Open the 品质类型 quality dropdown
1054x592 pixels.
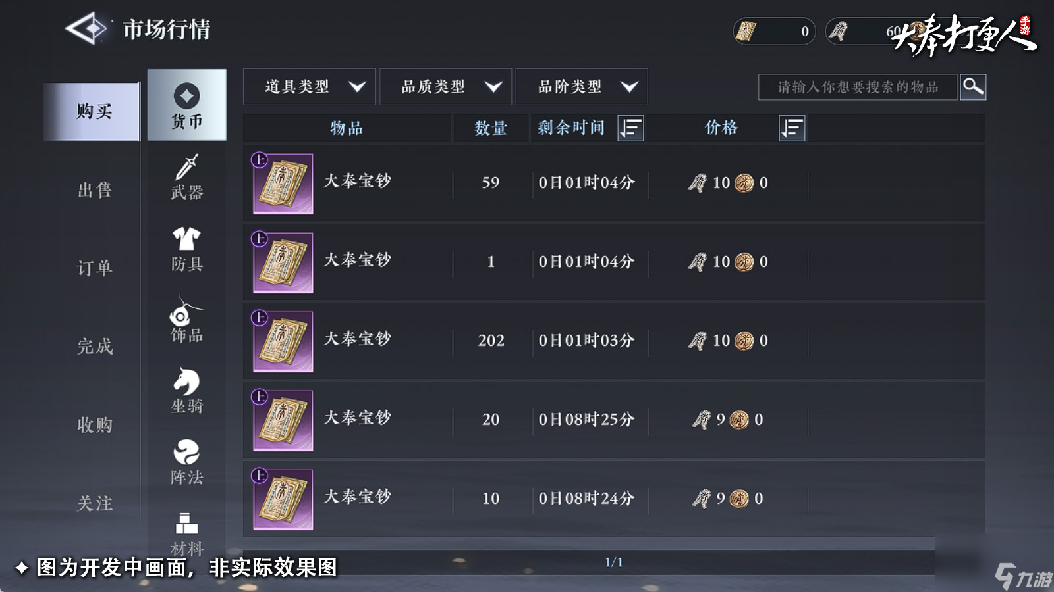pos(446,87)
